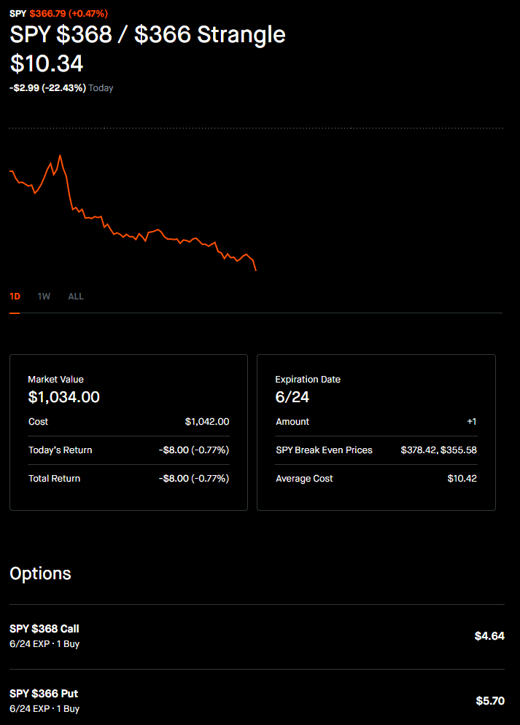Click the Cost value $1,042.00

pyautogui.click(x=207, y=422)
